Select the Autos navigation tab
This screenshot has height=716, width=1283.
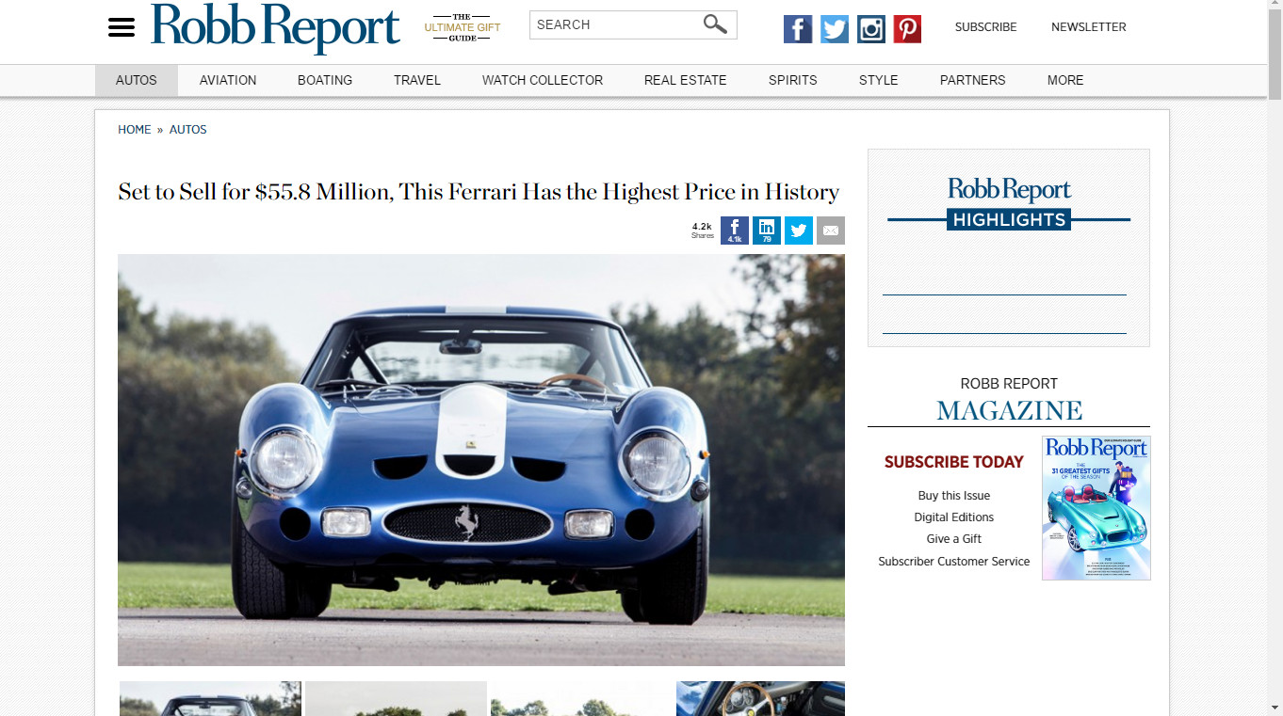point(137,80)
